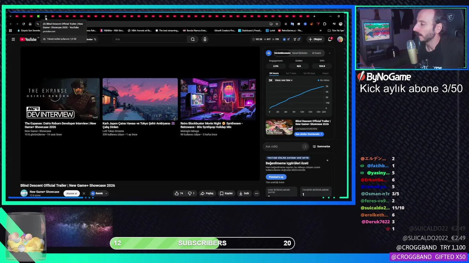Close the Beğenilmeme içgörüleri özeti card
The image size is (469, 263).
click(327, 160)
